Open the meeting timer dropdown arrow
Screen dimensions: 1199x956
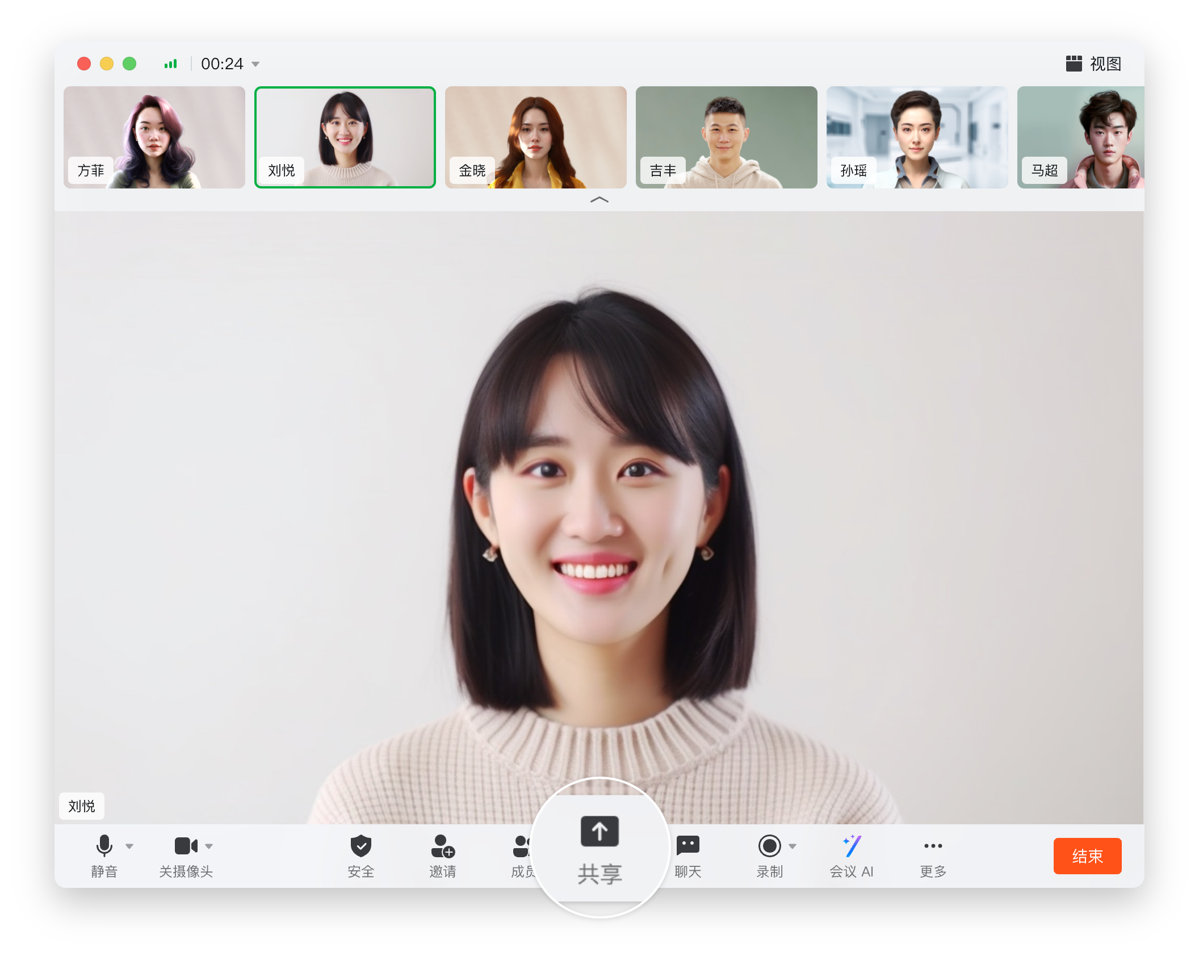click(255, 64)
